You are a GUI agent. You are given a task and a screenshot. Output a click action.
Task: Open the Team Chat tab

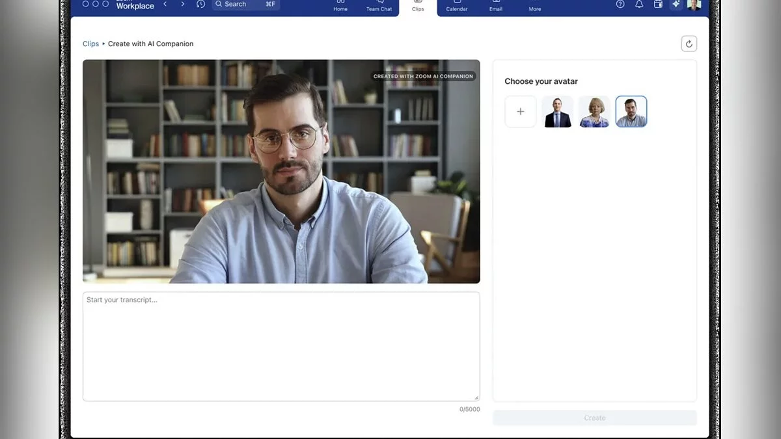click(379, 6)
